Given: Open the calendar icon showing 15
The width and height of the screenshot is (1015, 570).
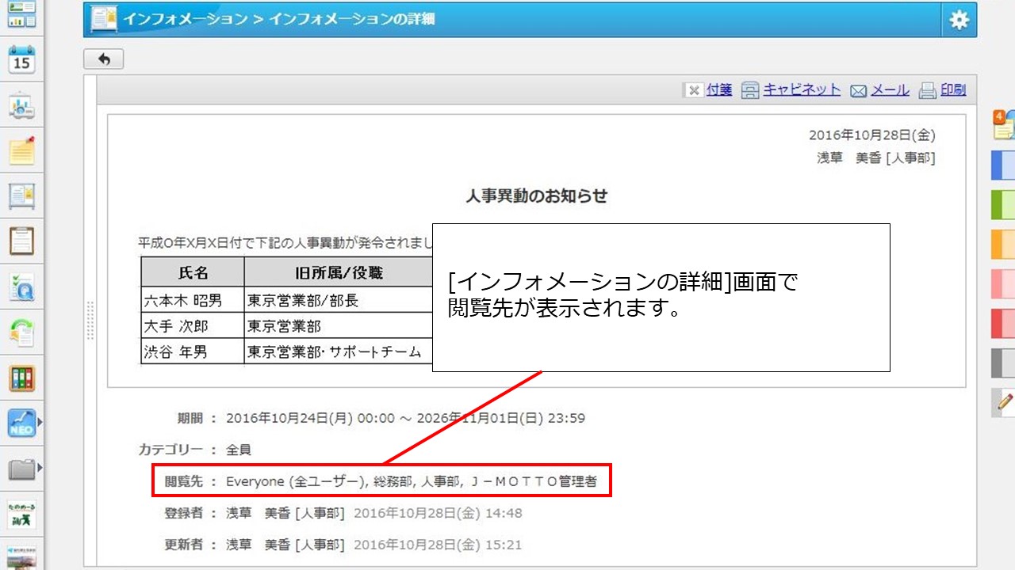Looking at the screenshot, I should point(21,60).
